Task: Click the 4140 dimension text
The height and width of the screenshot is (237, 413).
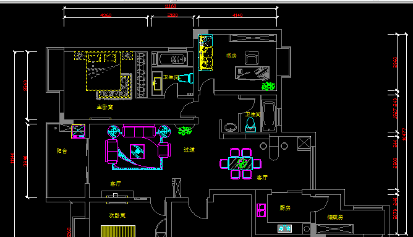Action: pos(237,15)
